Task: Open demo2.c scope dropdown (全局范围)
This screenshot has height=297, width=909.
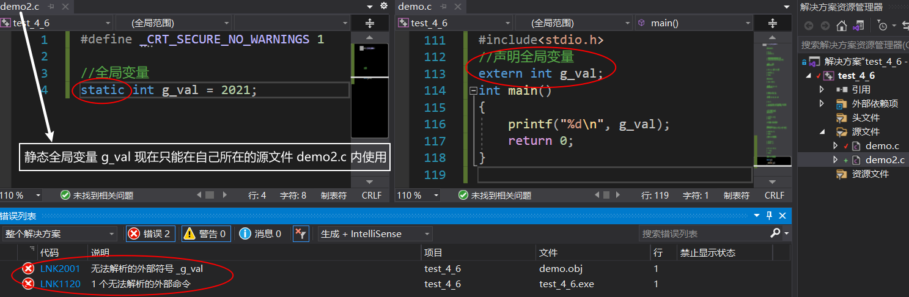Action: pos(174,23)
